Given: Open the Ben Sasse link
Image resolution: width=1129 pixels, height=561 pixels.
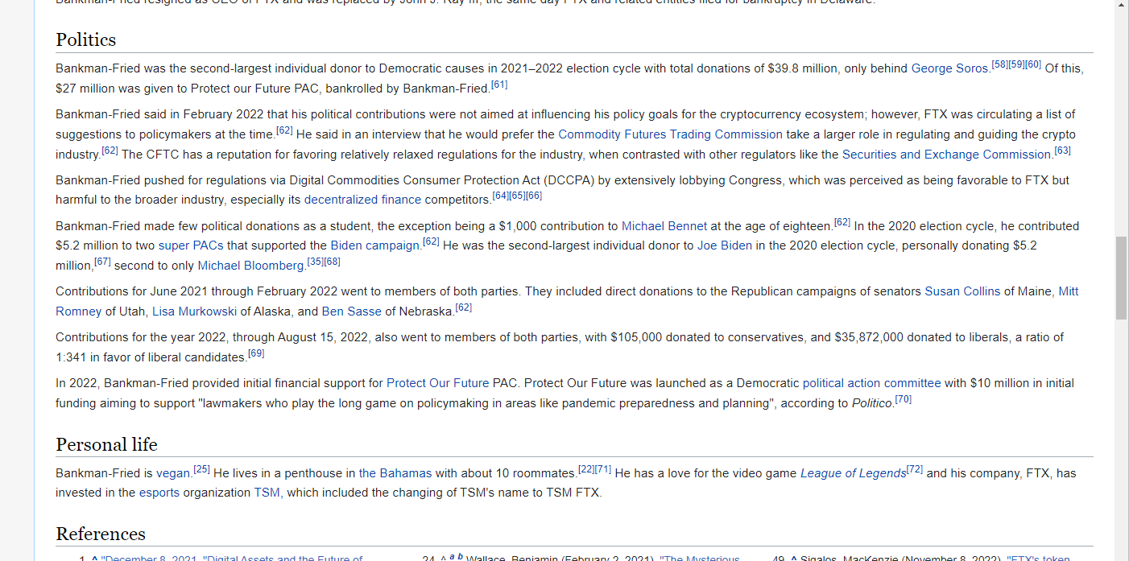Looking at the screenshot, I should pos(352,311).
